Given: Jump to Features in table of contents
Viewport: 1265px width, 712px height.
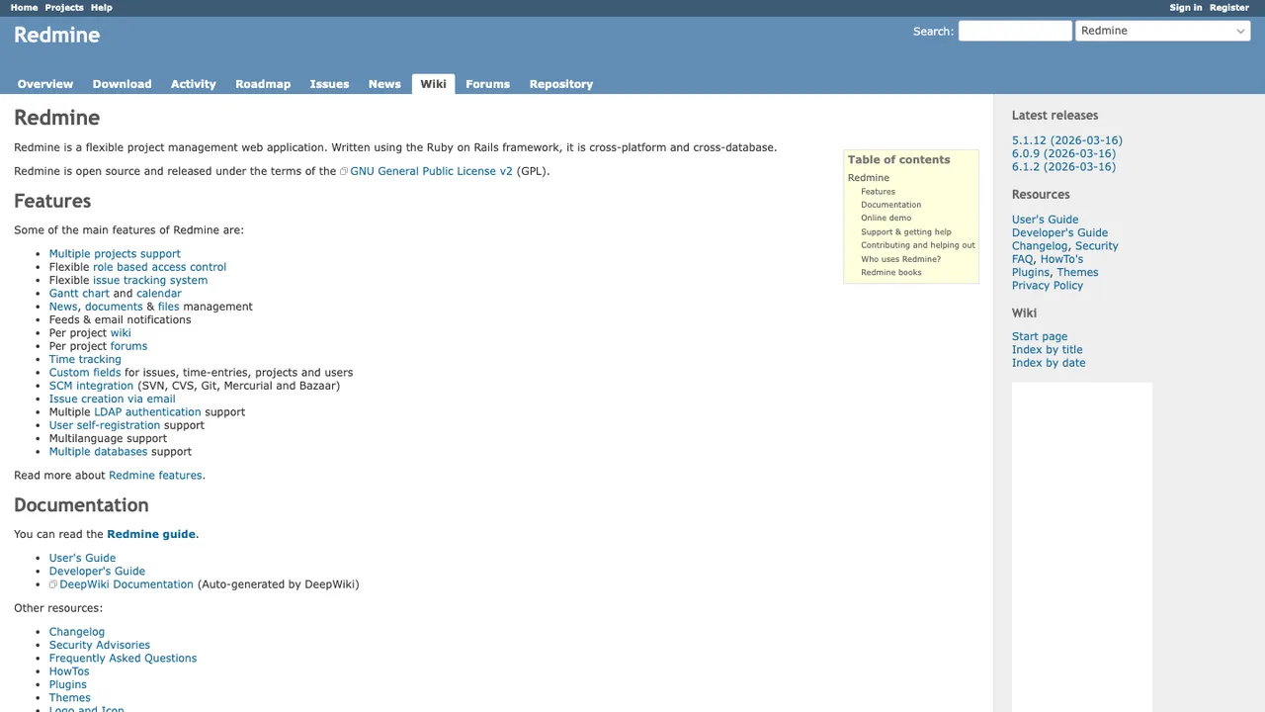Looking at the screenshot, I should [x=878, y=192].
